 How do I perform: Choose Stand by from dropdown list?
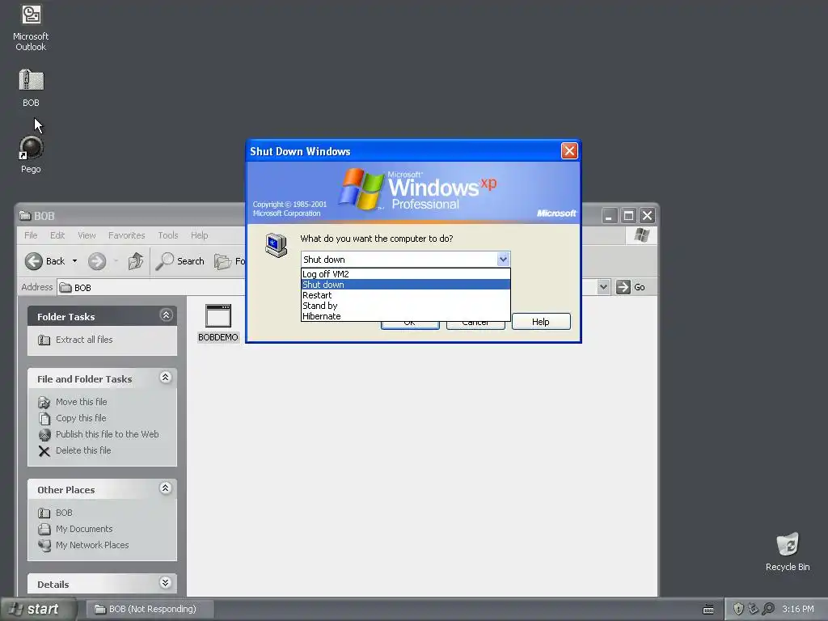[x=406, y=306]
